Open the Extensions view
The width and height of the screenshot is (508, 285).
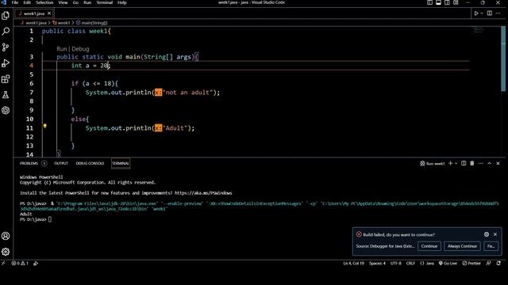[6, 79]
